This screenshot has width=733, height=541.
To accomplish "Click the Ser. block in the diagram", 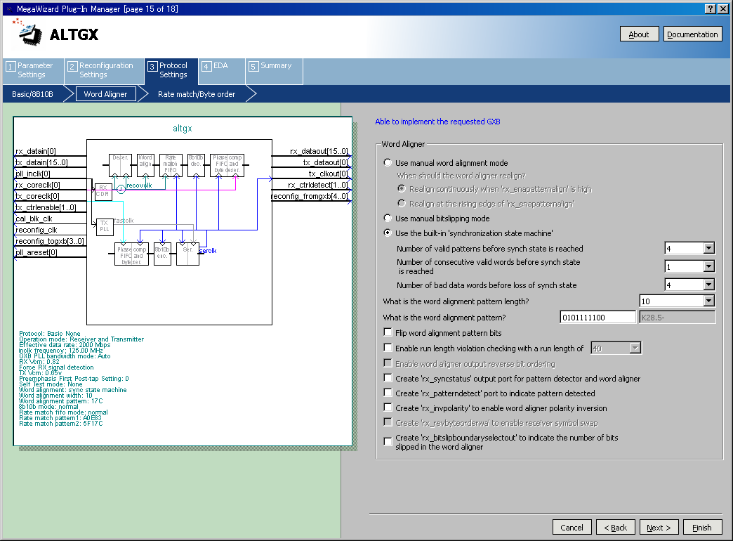I will click(x=187, y=254).
